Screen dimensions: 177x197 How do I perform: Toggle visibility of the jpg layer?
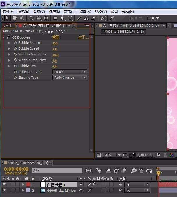click(x=4, y=191)
